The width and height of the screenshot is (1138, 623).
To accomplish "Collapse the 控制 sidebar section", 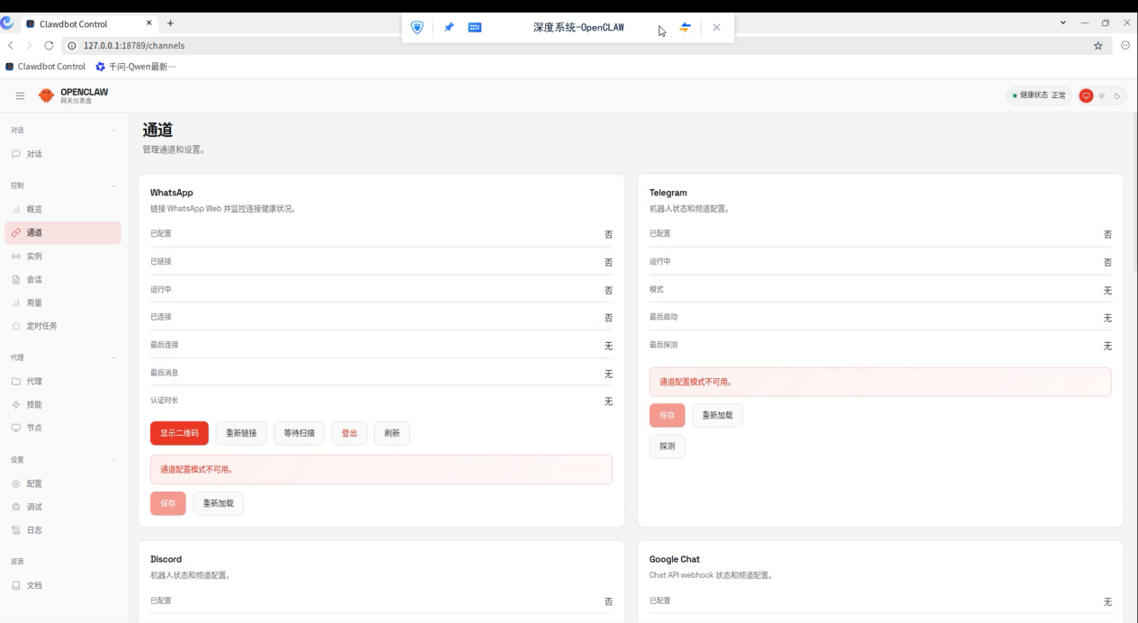I will 113,185.
